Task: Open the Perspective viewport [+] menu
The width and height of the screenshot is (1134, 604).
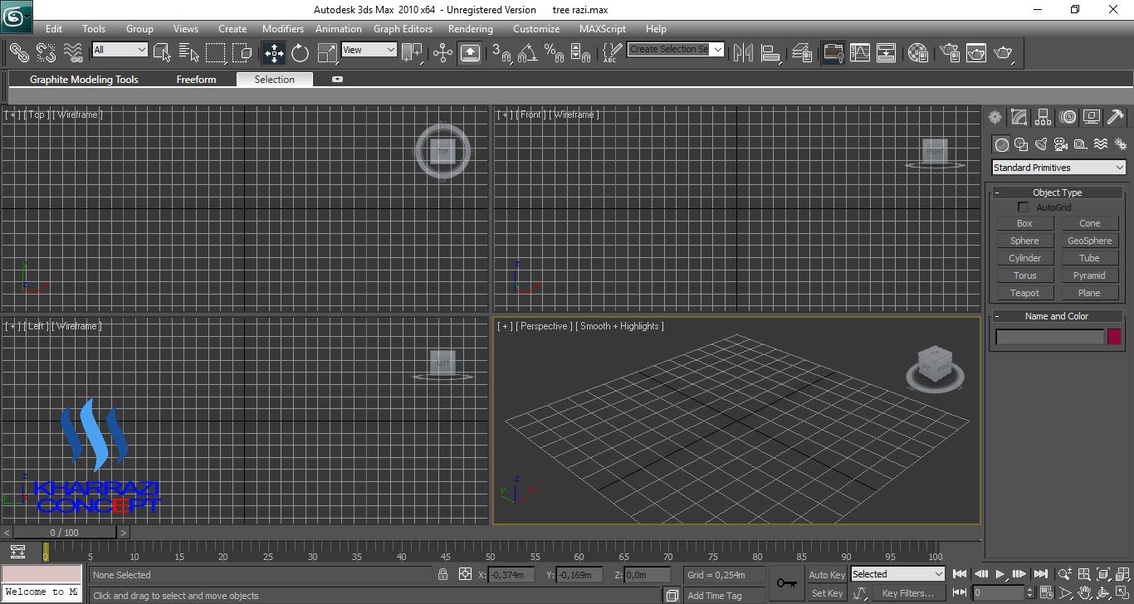Action: pos(504,326)
